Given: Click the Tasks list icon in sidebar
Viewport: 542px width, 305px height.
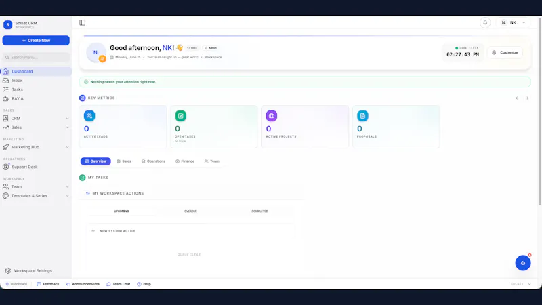Looking at the screenshot, I should pos(6,89).
